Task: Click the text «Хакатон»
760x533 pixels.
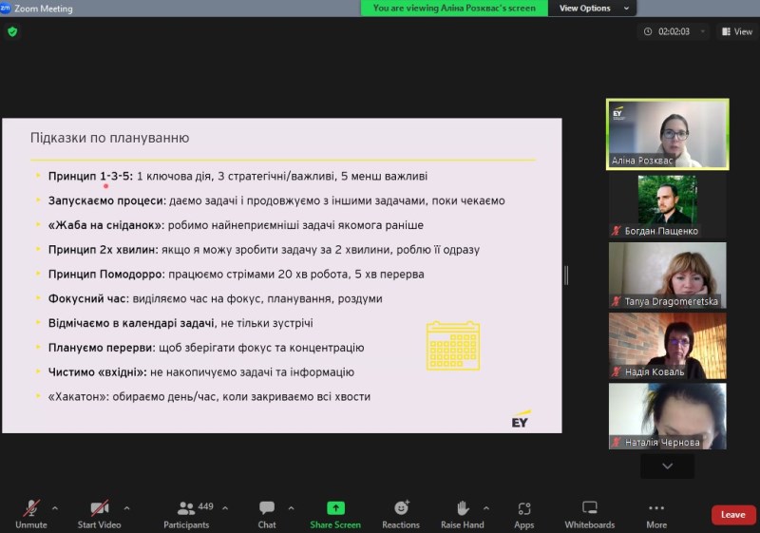Action: 79,397
